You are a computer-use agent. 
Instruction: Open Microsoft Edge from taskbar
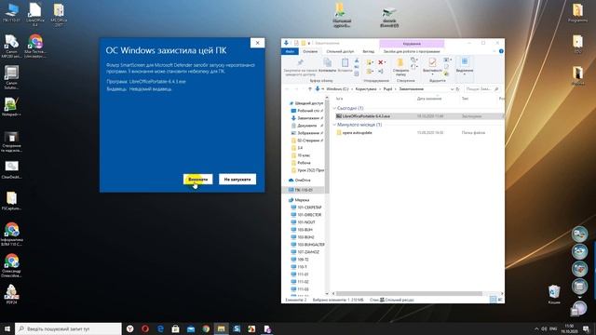coord(160,328)
